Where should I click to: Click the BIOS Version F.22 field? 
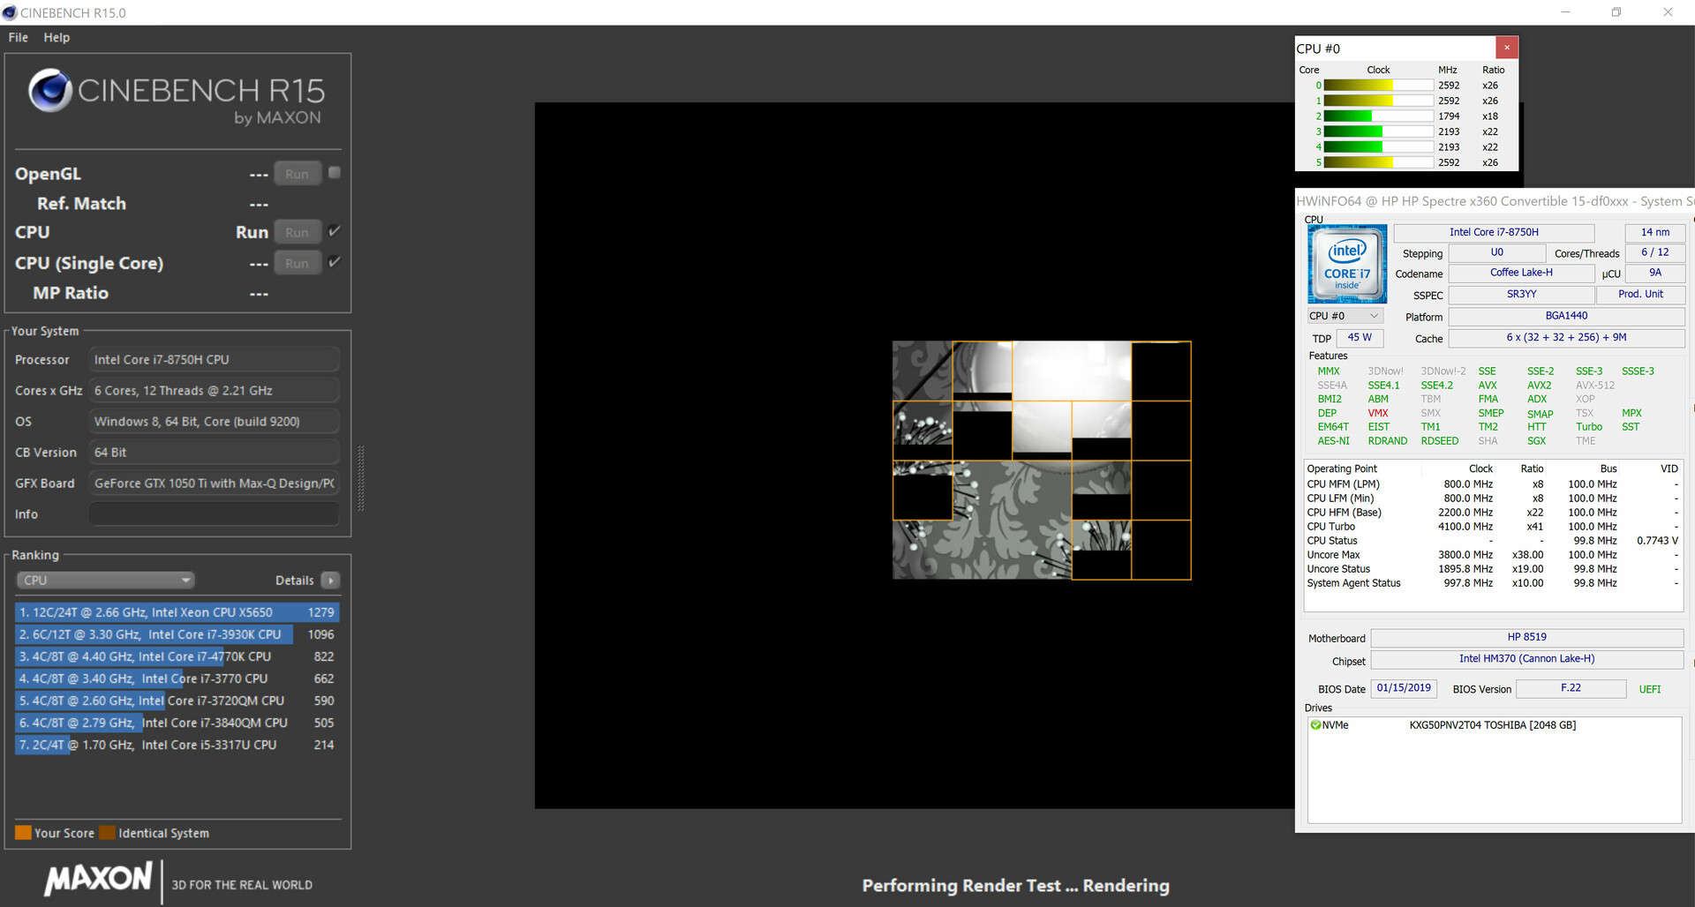[1571, 688]
